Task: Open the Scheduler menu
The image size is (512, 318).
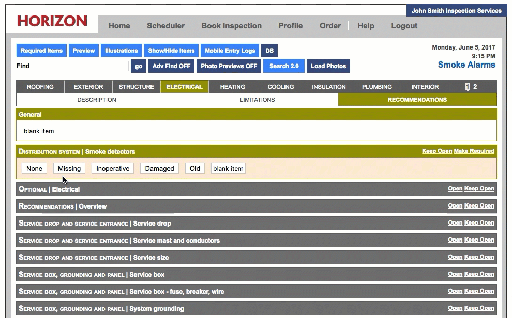Action: pos(165,26)
